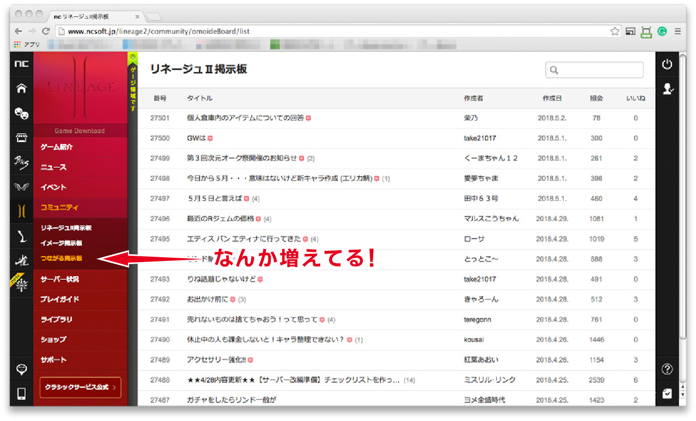Click the page vertical scrollbar
Image resolution: width=696 pixels, height=421 pixels.
pyautogui.click(x=682, y=197)
